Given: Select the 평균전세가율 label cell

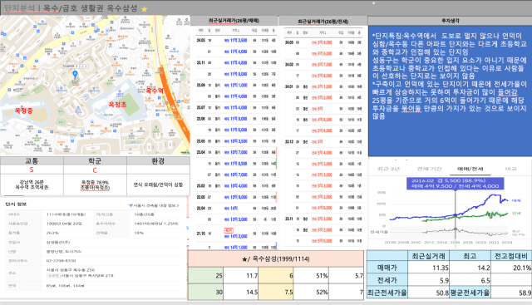Looking at the screenshot, I should 470,293.
